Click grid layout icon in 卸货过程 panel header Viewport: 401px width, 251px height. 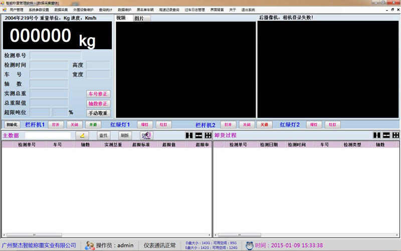click(x=395, y=136)
